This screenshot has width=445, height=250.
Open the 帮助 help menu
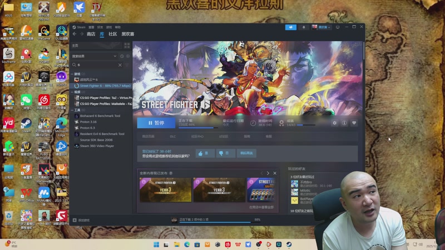118,27
